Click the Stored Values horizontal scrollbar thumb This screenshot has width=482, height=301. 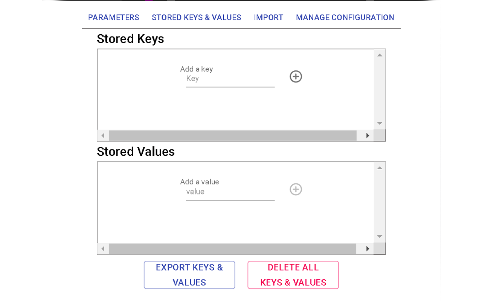233,248
